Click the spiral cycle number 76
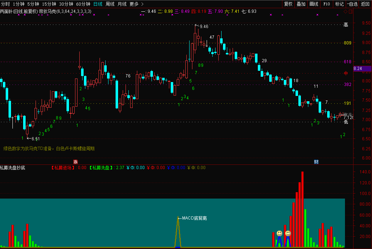 pyautogui.click(x=128, y=76)
